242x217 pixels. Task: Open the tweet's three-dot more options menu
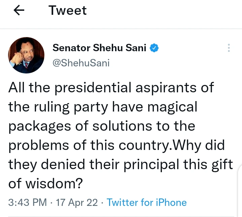[x=229, y=48]
